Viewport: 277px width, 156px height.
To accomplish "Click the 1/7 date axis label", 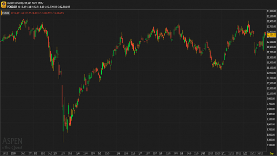I will (140, 154).
